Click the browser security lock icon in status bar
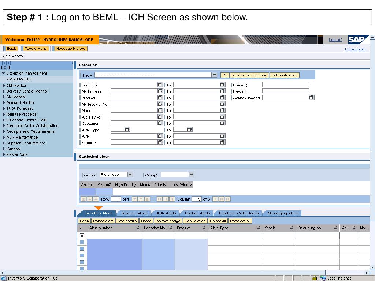The width and height of the screenshot is (375, 281). click(315, 278)
